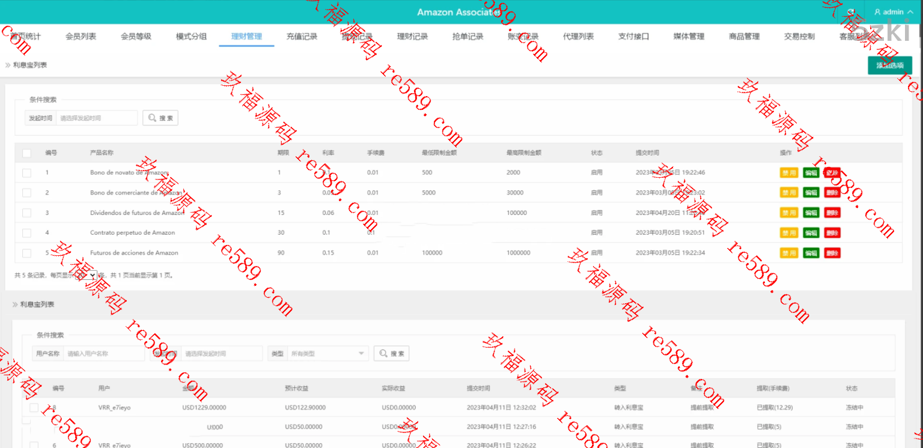Open the 支付接口 tab
The height and width of the screenshot is (448, 923).
coord(633,37)
